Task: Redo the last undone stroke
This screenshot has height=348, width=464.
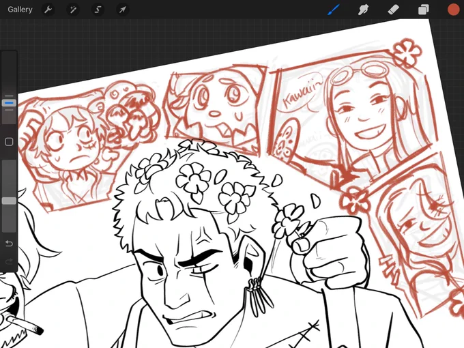Action: coord(9,261)
